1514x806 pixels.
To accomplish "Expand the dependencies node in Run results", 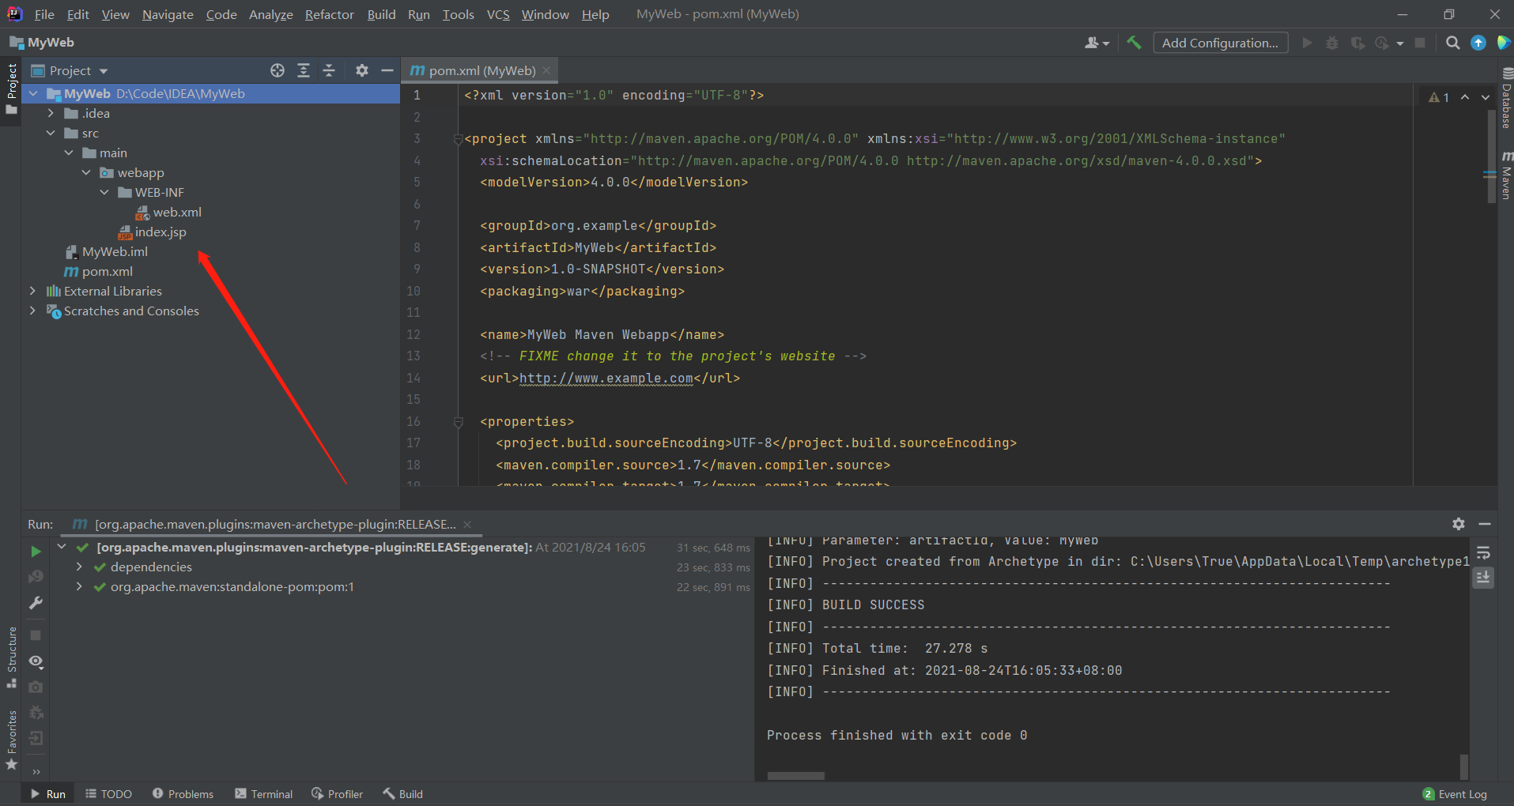I will click(78, 567).
